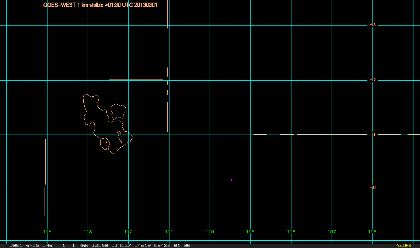
Task: Click the 13060 Julian date in status line
Action: click(100, 245)
